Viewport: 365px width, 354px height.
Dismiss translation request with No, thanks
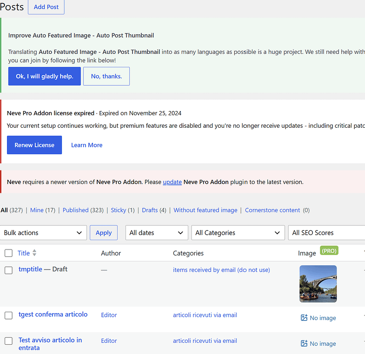tap(106, 76)
